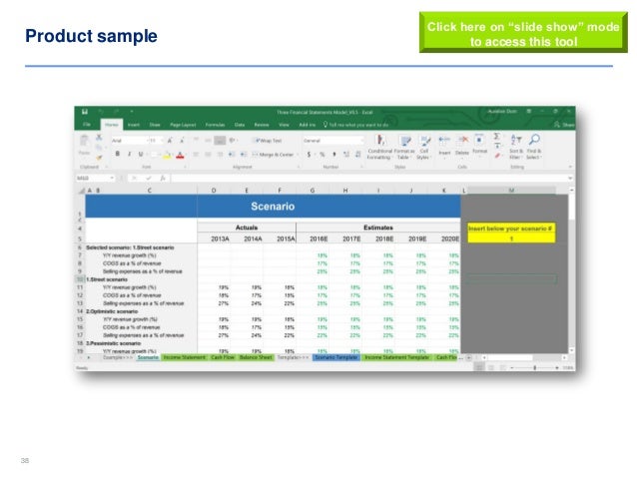Click the Page Layout view status bar icon
The height and width of the screenshot is (478, 637).
[491, 367]
